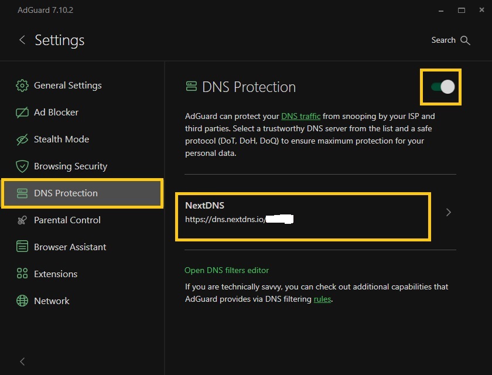Follow the DNS traffic hyperlink
This screenshot has height=375, width=492.
[x=300, y=116]
